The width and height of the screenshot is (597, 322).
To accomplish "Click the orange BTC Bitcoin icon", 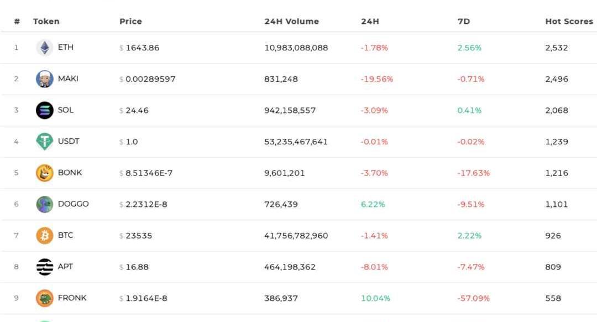I will click(45, 236).
